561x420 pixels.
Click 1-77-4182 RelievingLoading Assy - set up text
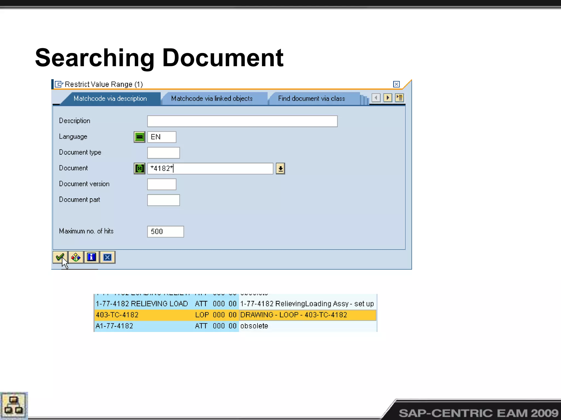(307, 304)
